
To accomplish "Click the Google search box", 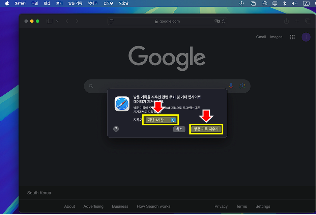I will [x=167, y=86].
